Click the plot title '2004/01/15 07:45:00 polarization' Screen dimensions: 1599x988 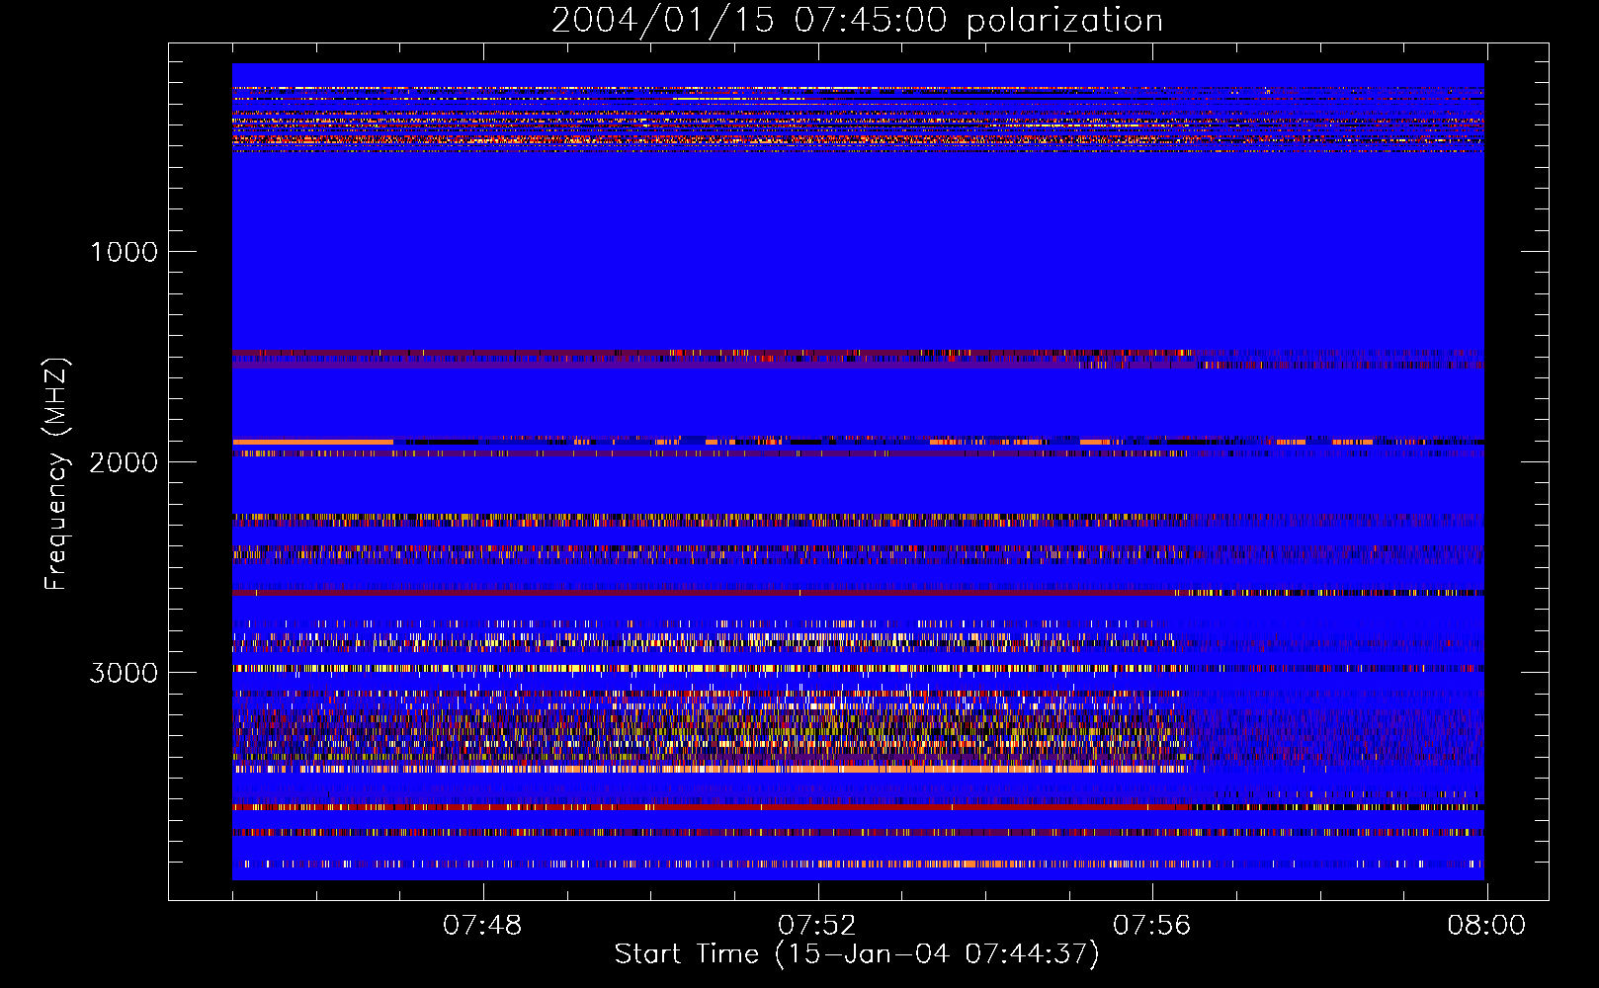[857, 20]
